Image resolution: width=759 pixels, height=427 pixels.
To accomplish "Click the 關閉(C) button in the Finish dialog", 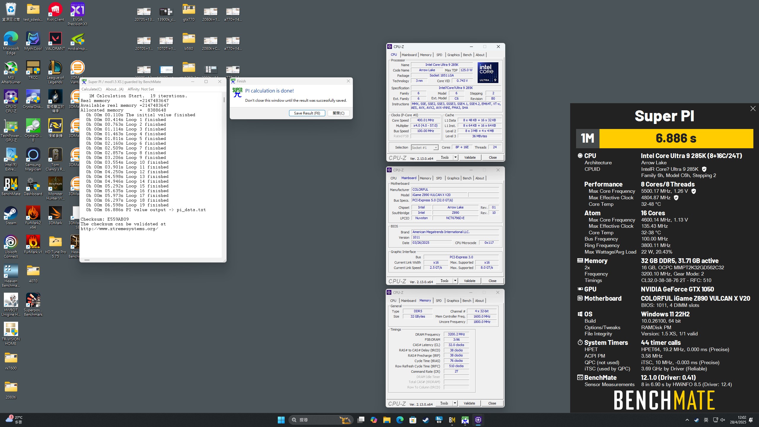I will click(x=338, y=113).
